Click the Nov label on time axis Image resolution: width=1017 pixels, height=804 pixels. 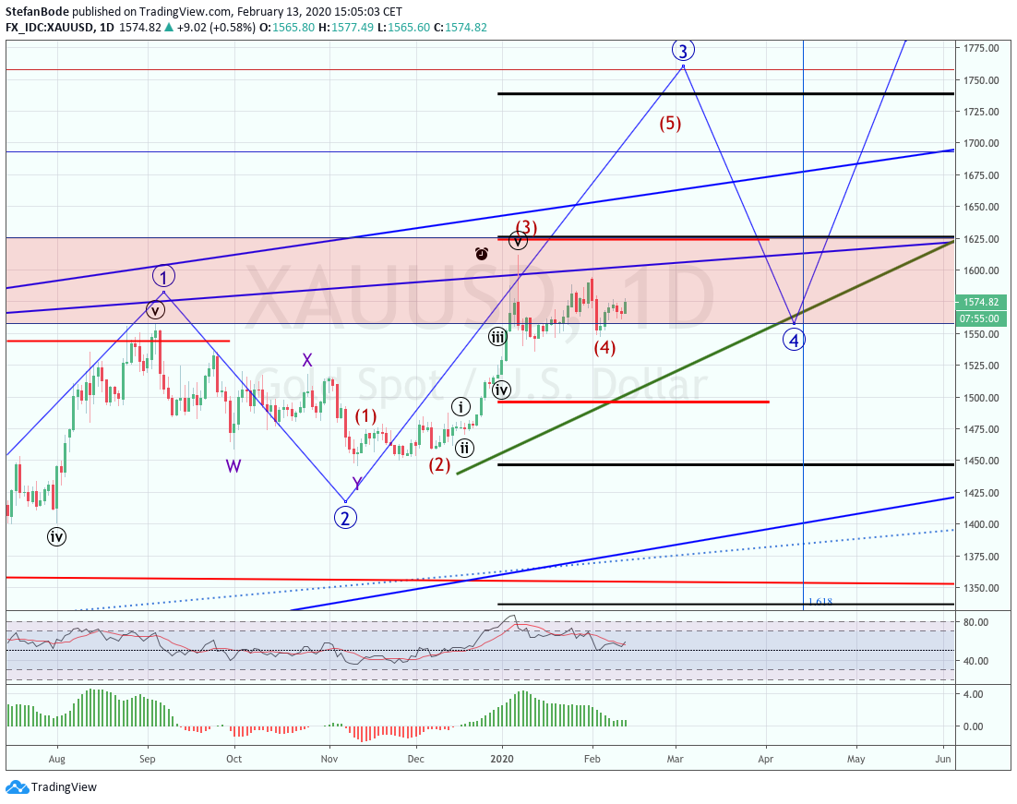point(329,759)
